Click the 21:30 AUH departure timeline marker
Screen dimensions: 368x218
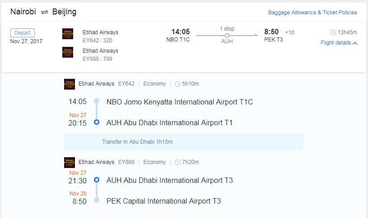click(96, 180)
